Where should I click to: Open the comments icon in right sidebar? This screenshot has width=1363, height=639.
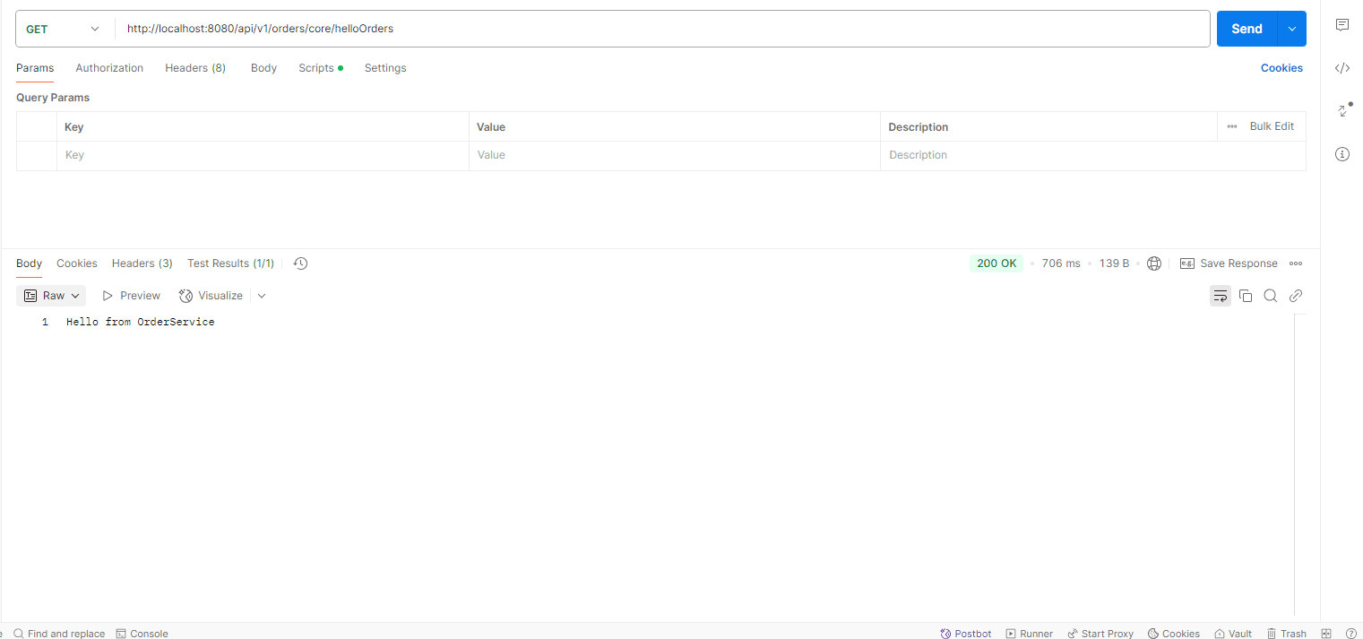(x=1341, y=25)
